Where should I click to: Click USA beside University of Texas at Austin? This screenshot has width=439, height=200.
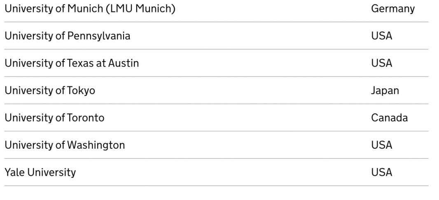(382, 63)
